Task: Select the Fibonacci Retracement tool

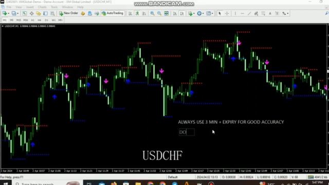Action: pos(263,13)
